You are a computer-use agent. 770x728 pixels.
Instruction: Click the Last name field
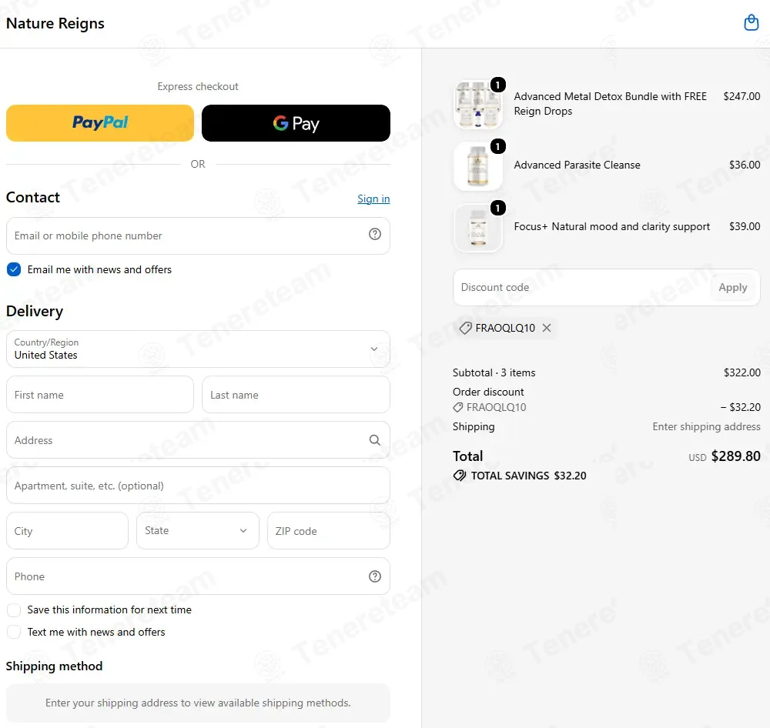pos(296,395)
